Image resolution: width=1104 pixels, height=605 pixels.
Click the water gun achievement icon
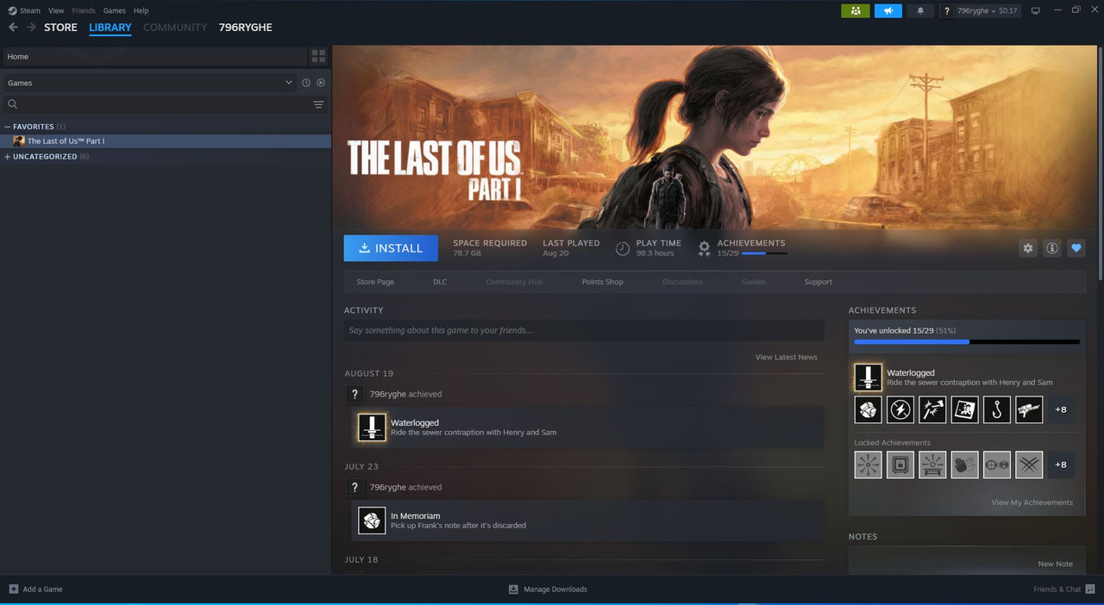(1029, 409)
